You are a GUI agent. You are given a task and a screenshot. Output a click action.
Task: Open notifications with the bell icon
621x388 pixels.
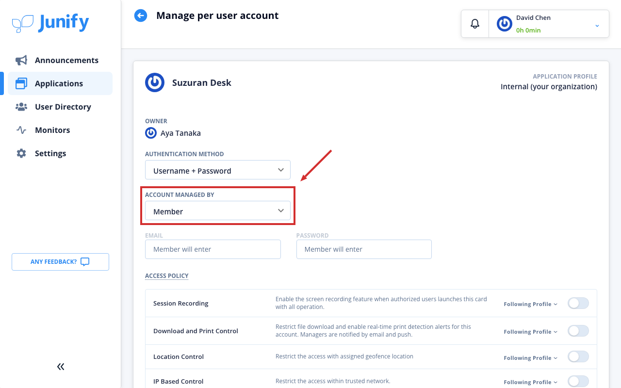(x=475, y=24)
